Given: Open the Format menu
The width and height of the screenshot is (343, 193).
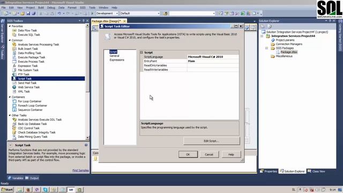Looking at the screenshot, I should 72,8.
